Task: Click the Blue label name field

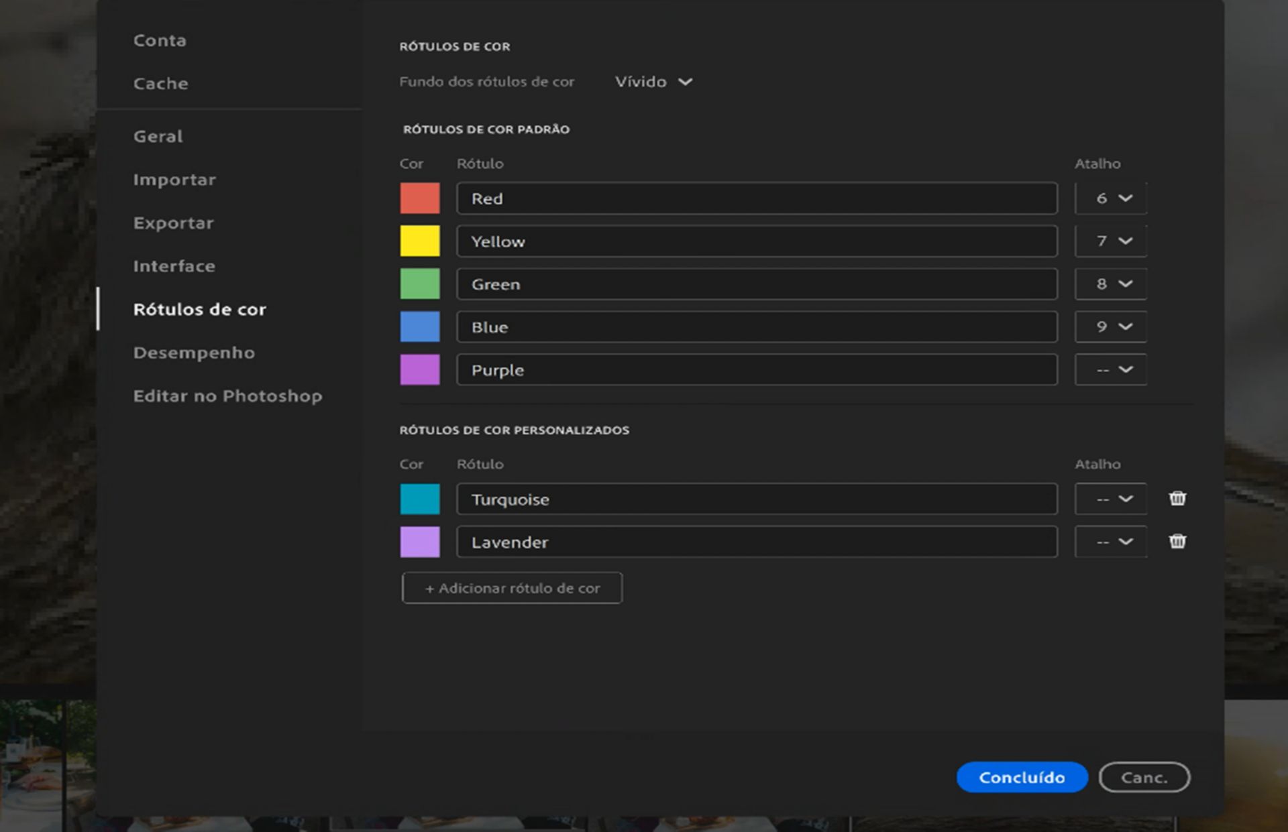Action: point(757,327)
